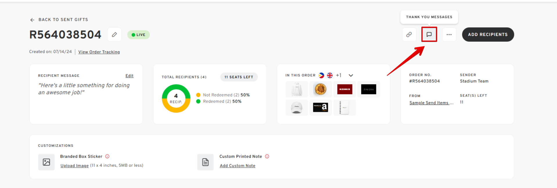Click the copy link icon button
Image resolution: width=557 pixels, height=188 pixels.
[409, 34]
